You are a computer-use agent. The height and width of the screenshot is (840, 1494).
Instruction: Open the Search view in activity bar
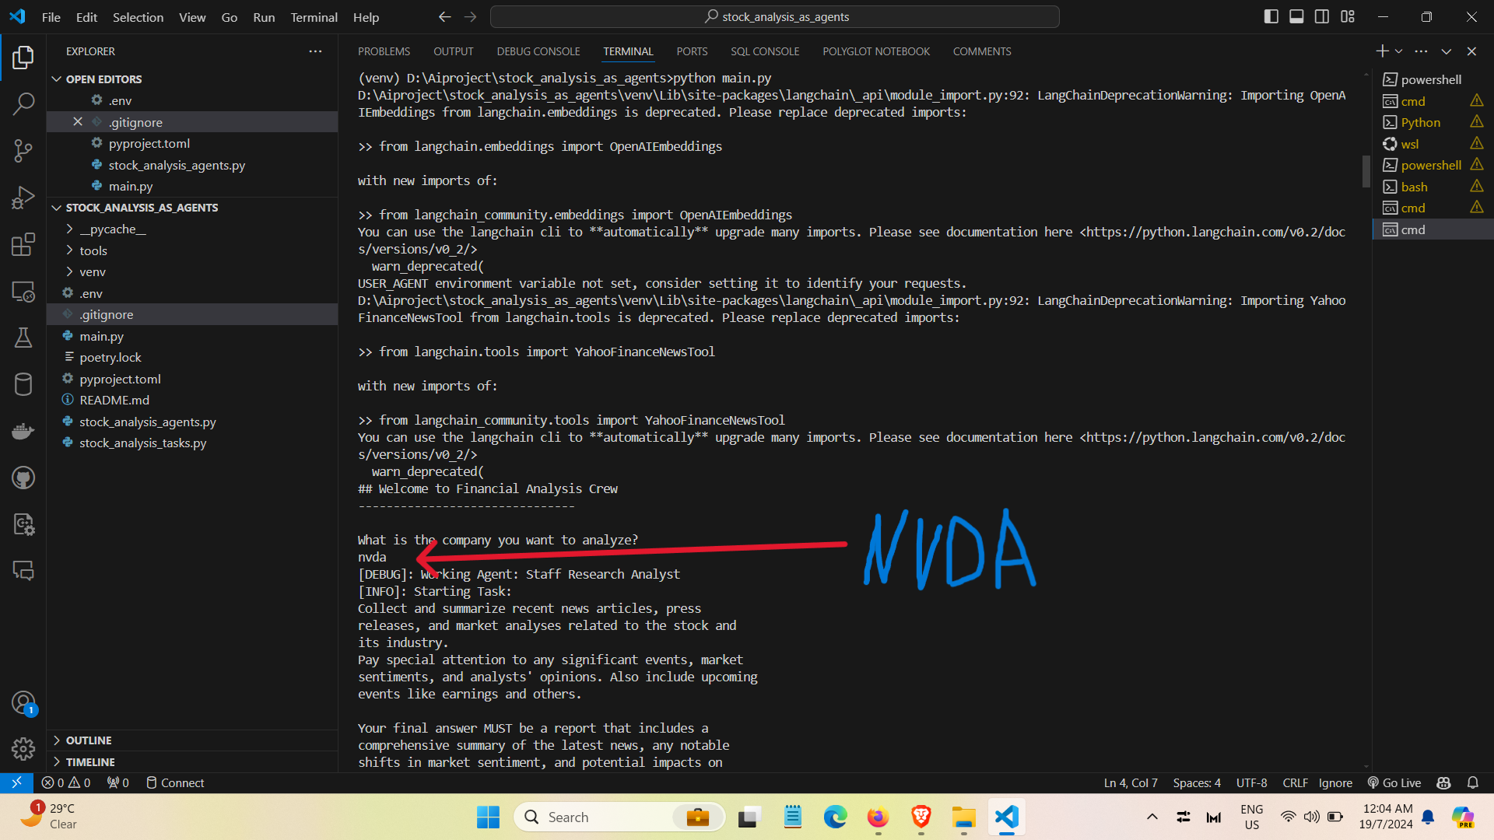tap(23, 103)
